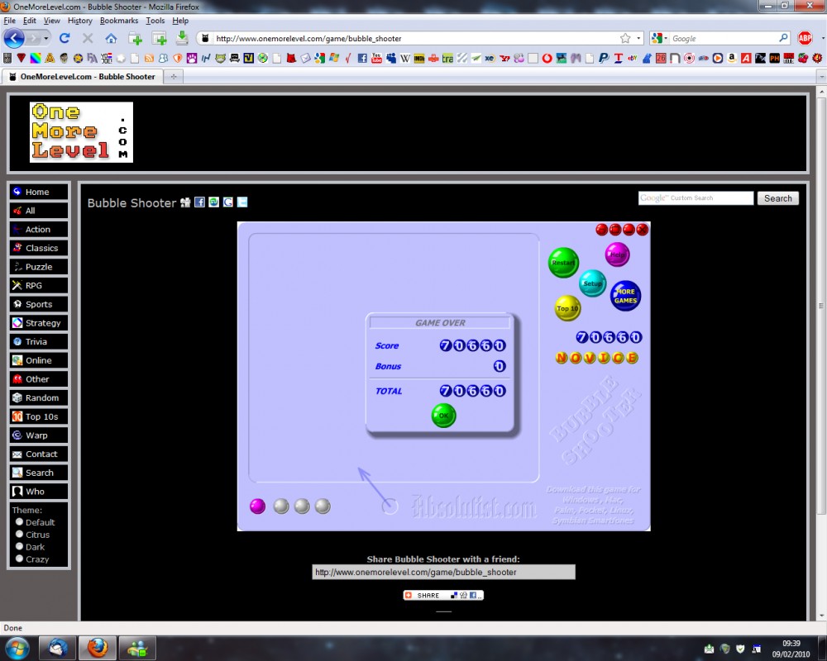The image size is (827, 661).
Task: Open the magenta Help bubble
Action: click(x=617, y=254)
